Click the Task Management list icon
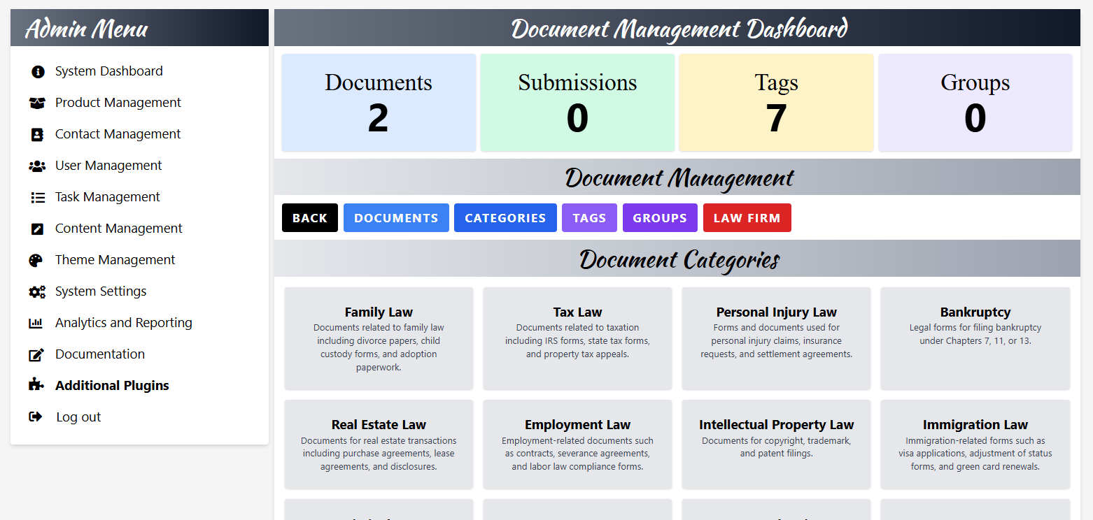Image resolution: width=1093 pixels, height=520 pixels. click(x=38, y=197)
